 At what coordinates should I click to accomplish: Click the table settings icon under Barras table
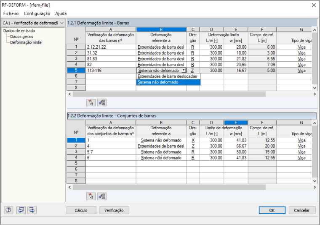pos(102,102)
